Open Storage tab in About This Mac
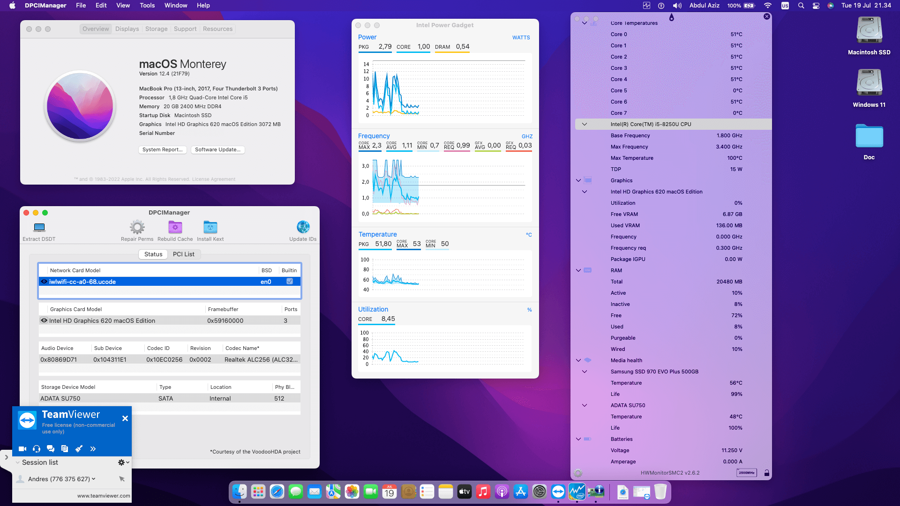 click(x=157, y=29)
